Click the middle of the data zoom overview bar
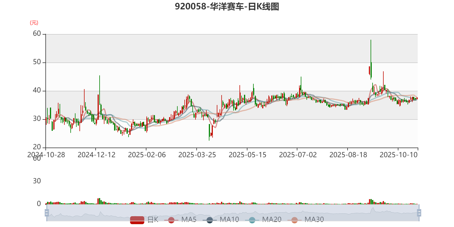 click(233, 213)
